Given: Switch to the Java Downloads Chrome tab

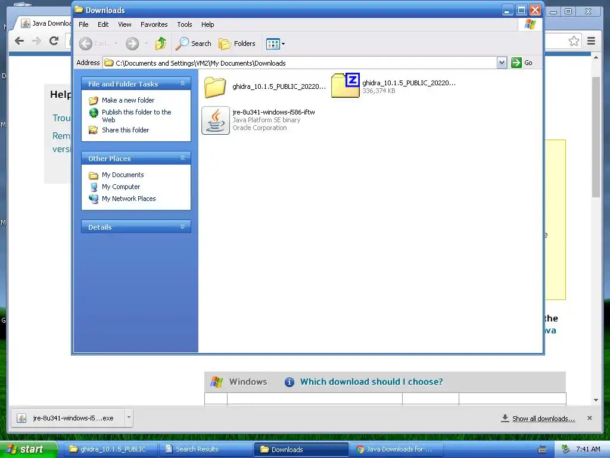Looking at the screenshot, I should tap(46, 23).
